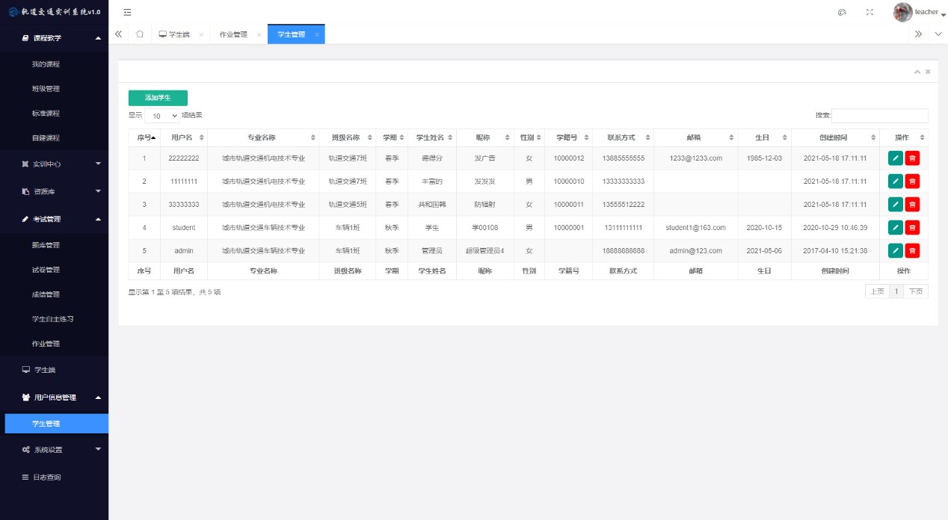948x520 pixels.
Task: Delete user 22222222 with red trash icon
Action: [912, 158]
